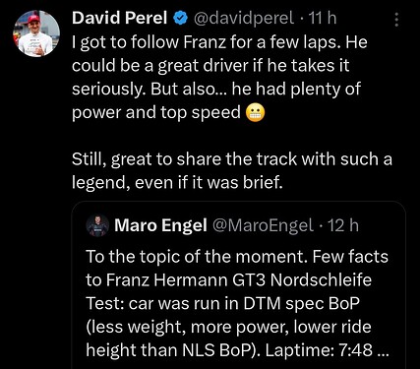The width and height of the screenshot is (420, 369).
Task: Open tweet via 'I got to follow Franz' line
Action: pos(219,42)
